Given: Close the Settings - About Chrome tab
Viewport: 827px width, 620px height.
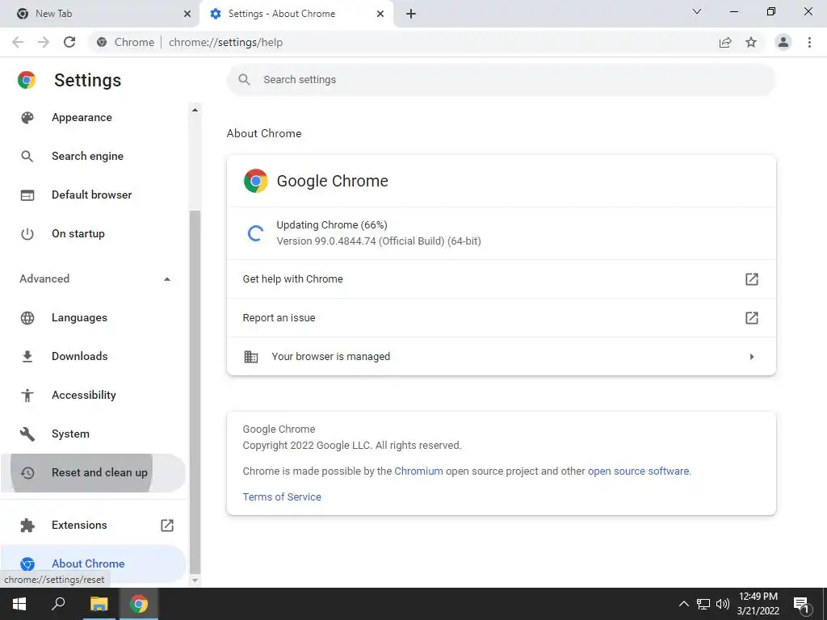Looking at the screenshot, I should 380,14.
